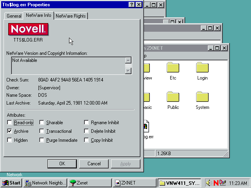Switch to the NetWare Rights tab

click(71, 16)
